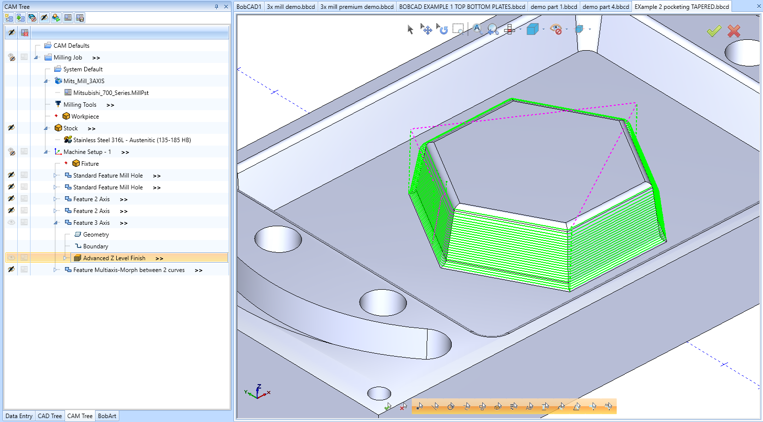Toggle visibility eye next to Feature 3 Axis
763x422 pixels.
[11, 222]
